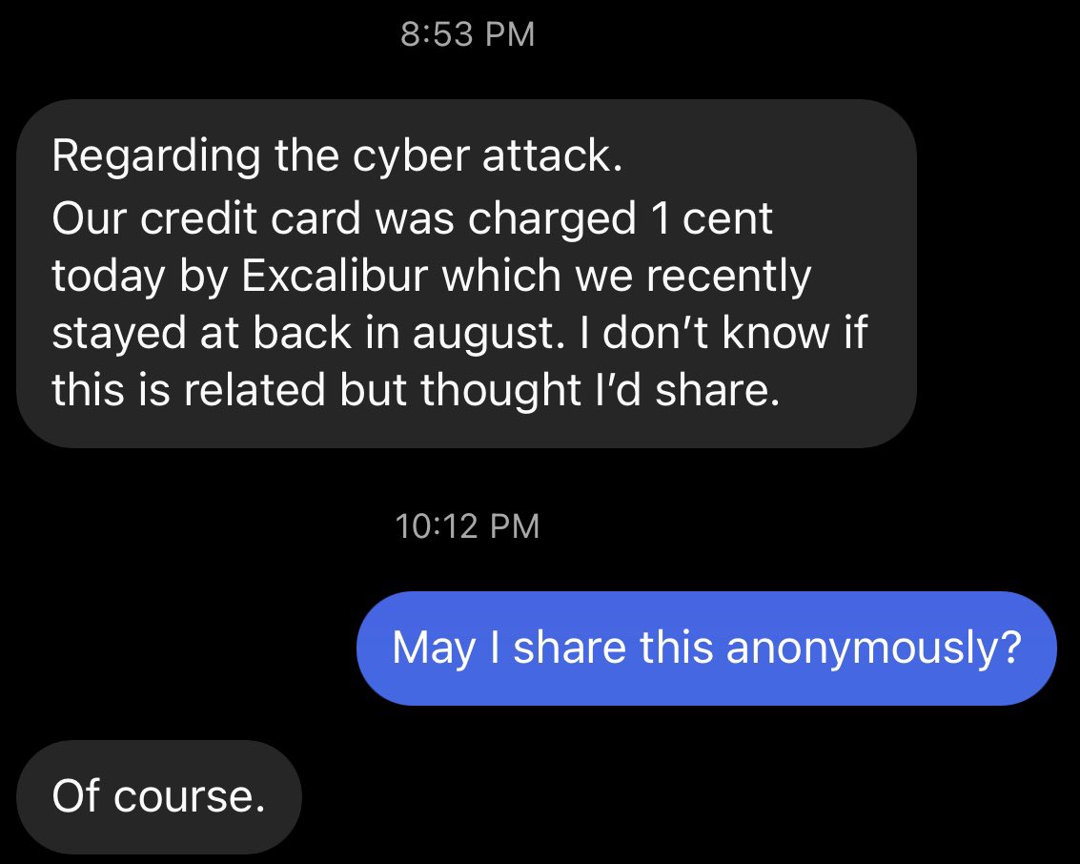Click the word 'recently' in the long message

coord(728,278)
